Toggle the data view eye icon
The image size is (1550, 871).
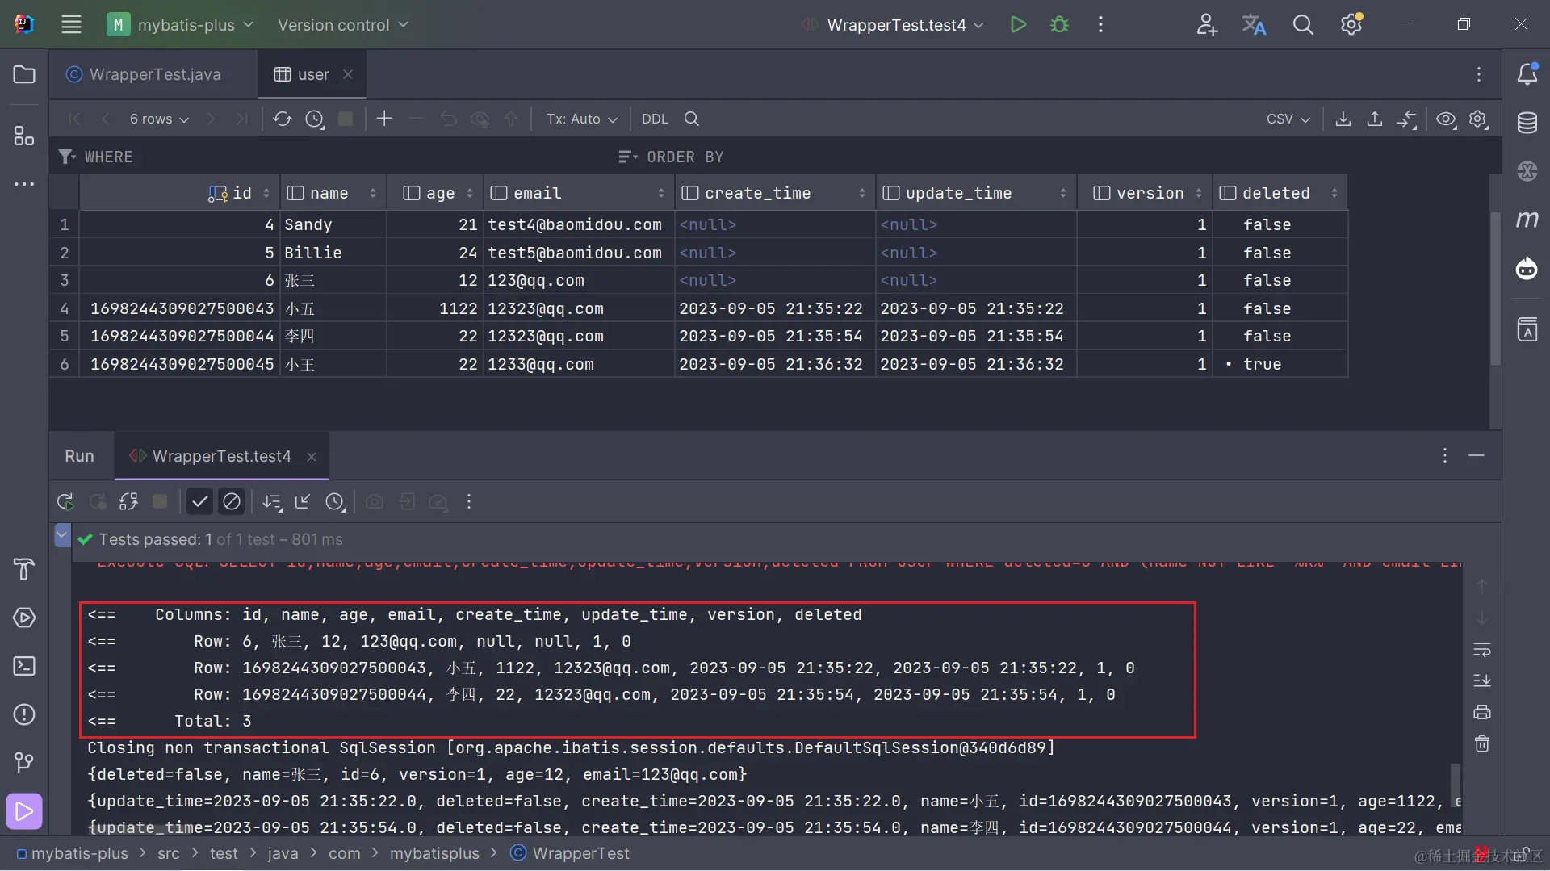pos(1446,119)
